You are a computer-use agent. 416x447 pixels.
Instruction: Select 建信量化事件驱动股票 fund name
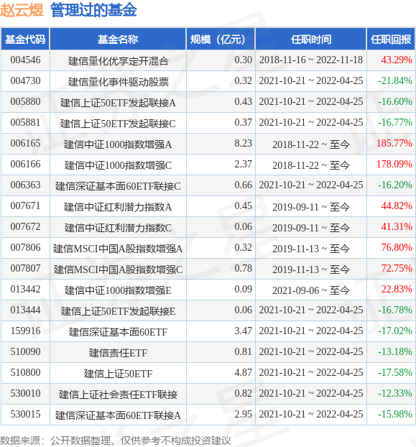[x=118, y=82]
